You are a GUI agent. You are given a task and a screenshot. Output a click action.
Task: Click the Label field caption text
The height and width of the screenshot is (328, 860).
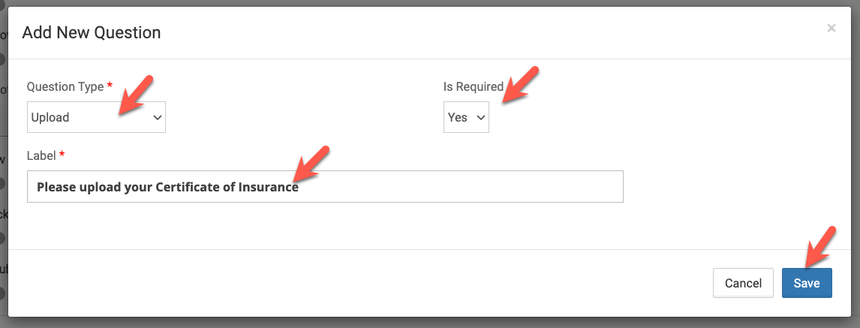point(41,155)
